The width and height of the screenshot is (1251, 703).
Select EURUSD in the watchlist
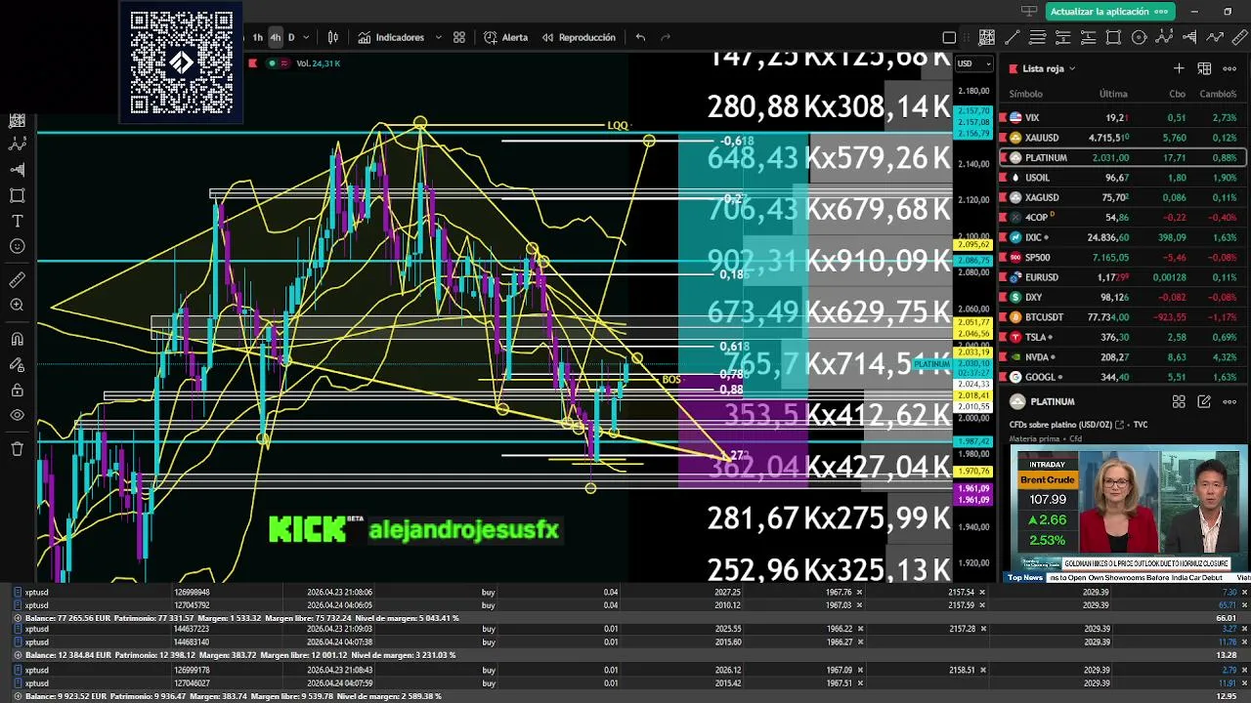click(x=1122, y=277)
